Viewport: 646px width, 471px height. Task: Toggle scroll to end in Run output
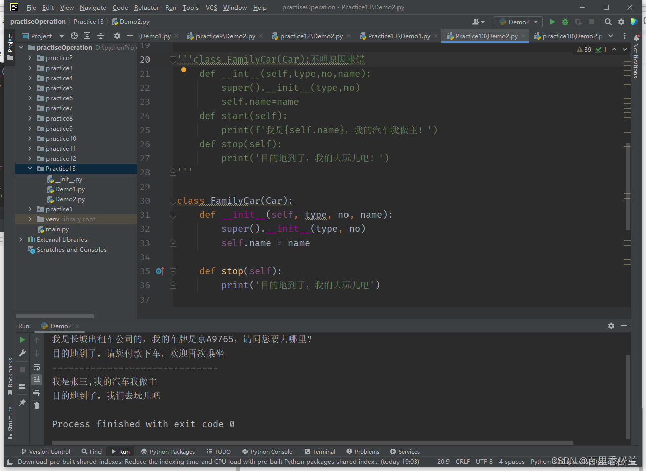[37, 380]
